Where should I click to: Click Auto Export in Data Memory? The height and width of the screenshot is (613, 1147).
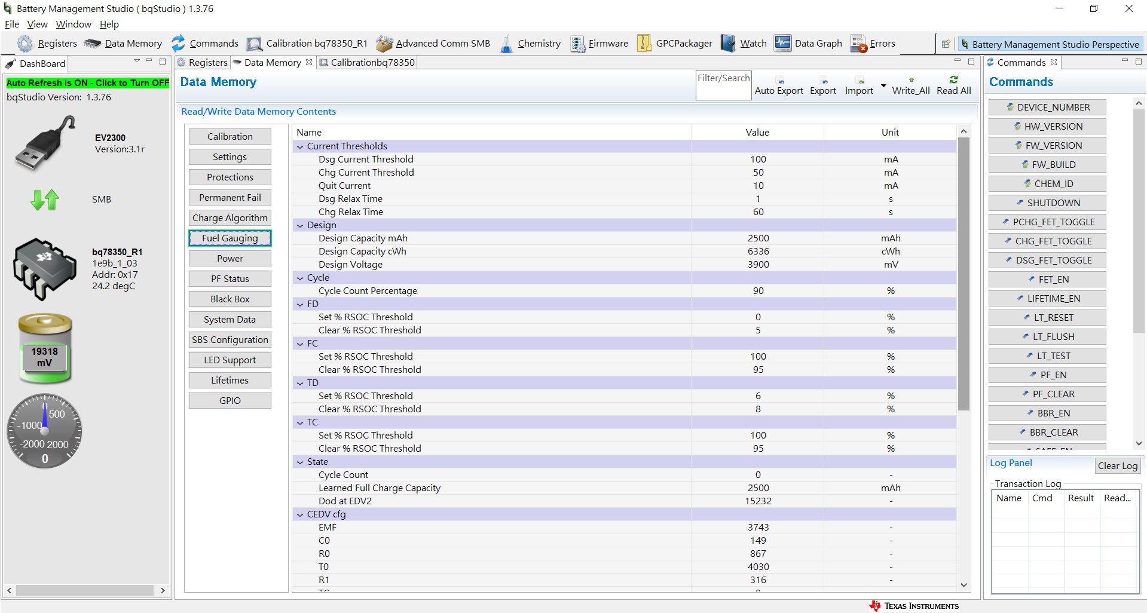click(779, 85)
